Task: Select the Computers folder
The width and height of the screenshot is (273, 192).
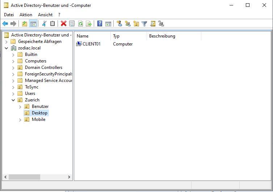Action: tap(36, 61)
